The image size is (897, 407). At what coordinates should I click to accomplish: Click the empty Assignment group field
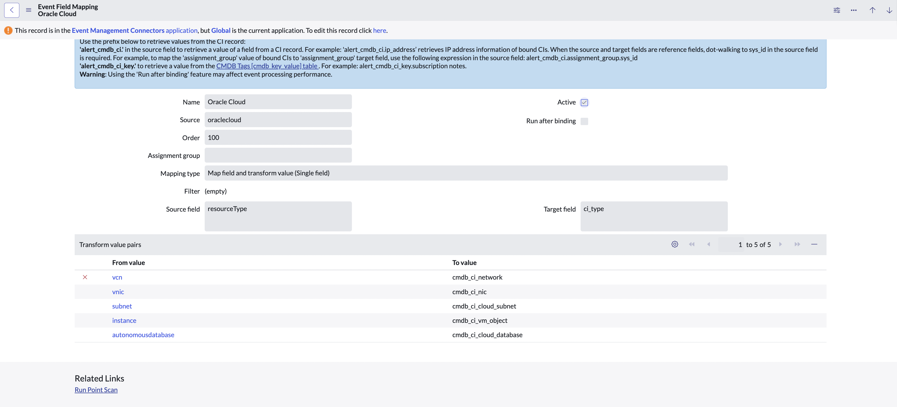(278, 155)
